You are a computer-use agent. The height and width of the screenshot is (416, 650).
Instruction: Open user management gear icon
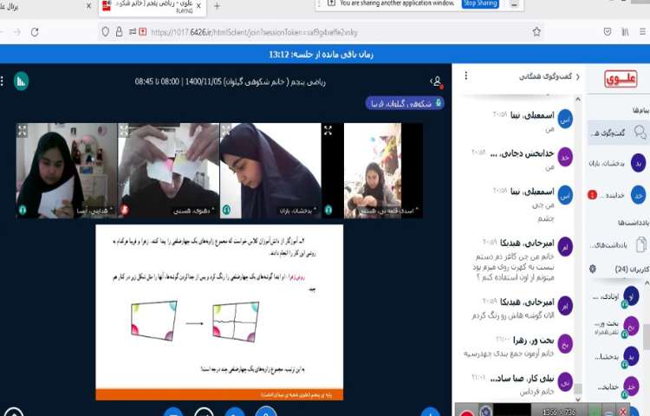[x=593, y=269]
